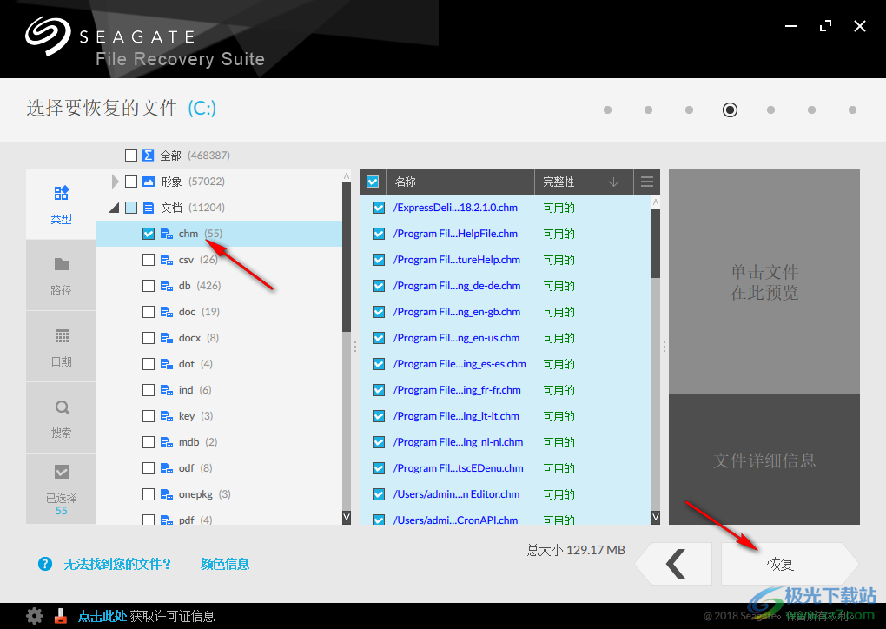Expand the 形象 category tree node
Screen dimensions: 886x629
pos(115,182)
